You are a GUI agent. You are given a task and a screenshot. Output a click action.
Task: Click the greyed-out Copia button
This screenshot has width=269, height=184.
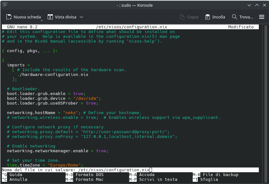coord(189,17)
